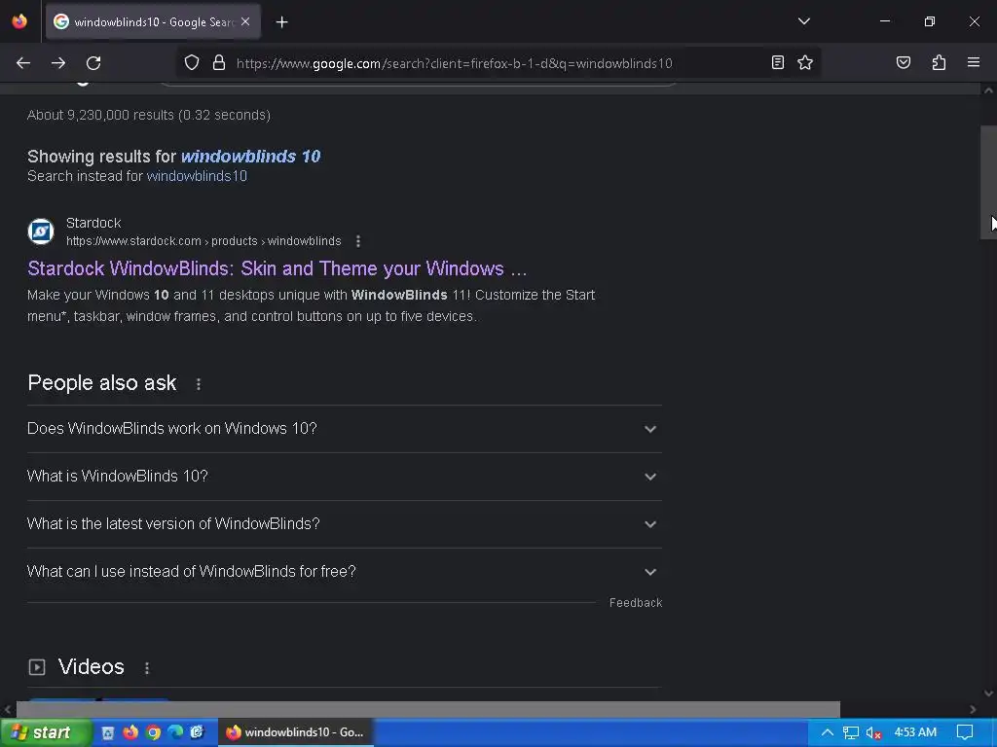Click the scroll up arrow

coord(988,90)
